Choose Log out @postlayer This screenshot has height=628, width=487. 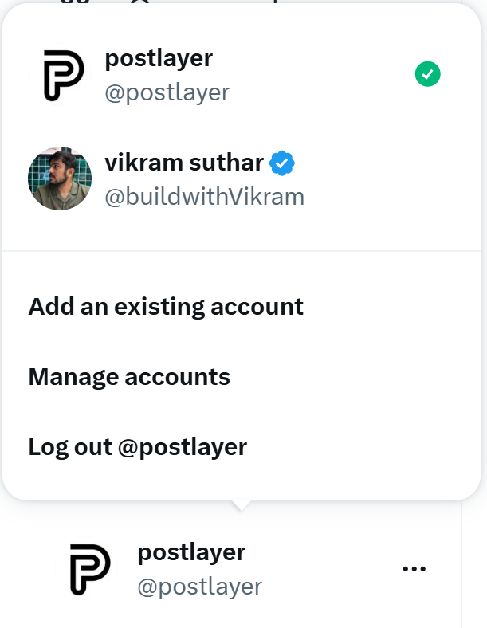(138, 447)
